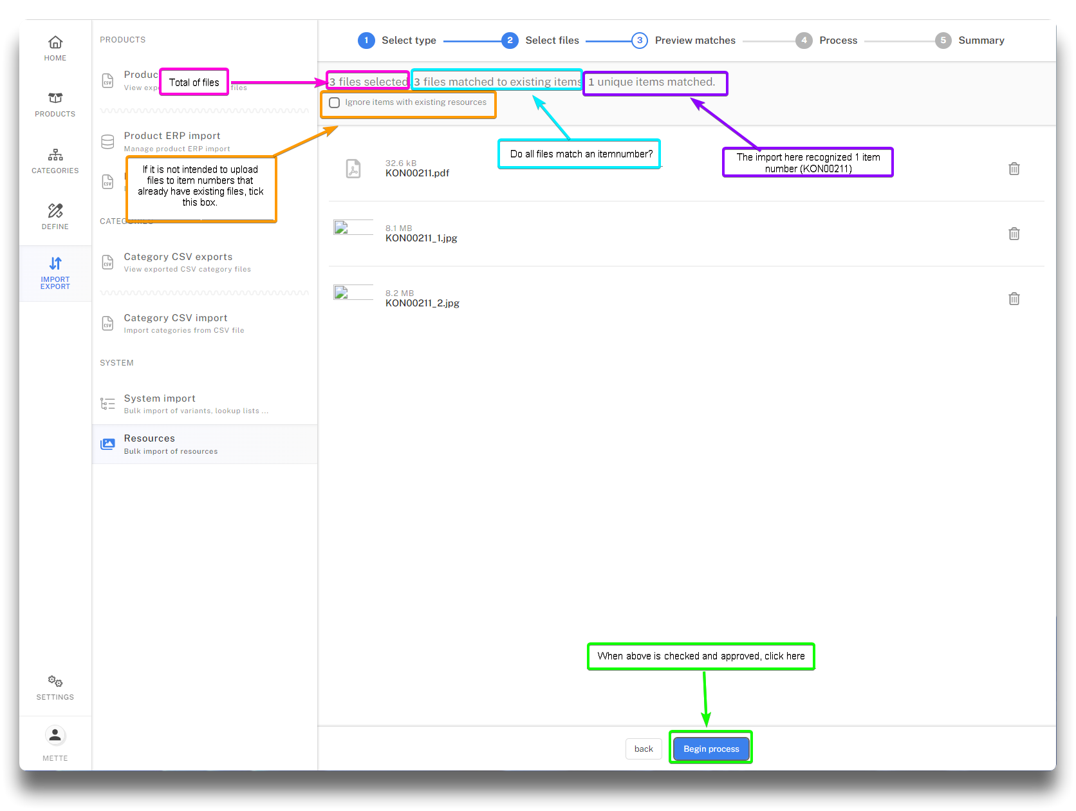Click the KON00211_1.jpg thumbnail
This screenshot has width=1076, height=811.
click(x=353, y=227)
